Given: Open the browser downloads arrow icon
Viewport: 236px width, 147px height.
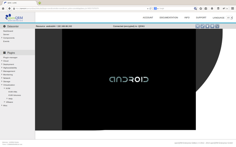Looking at the screenshot, I should (x=212, y=9).
